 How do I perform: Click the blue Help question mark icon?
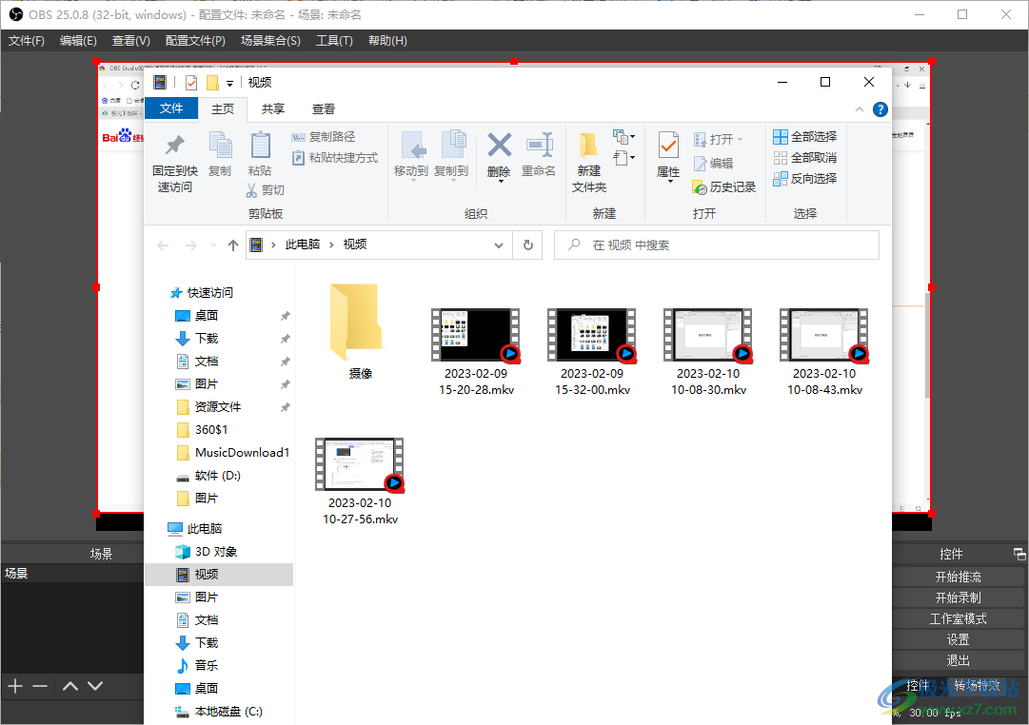[x=881, y=109]
